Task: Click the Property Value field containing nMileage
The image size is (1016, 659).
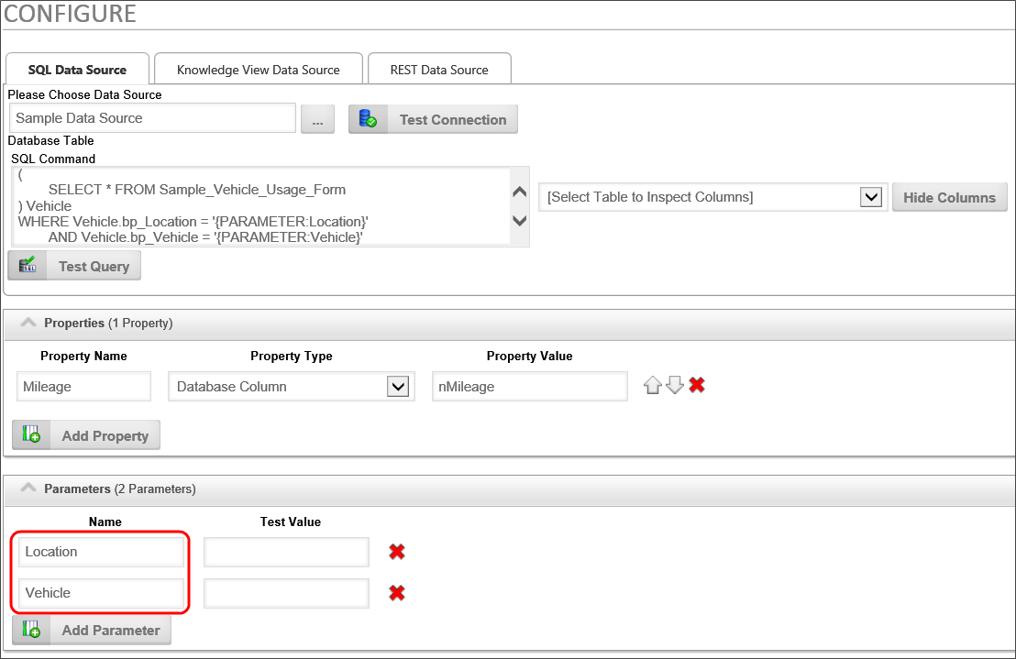Action: 529,387
